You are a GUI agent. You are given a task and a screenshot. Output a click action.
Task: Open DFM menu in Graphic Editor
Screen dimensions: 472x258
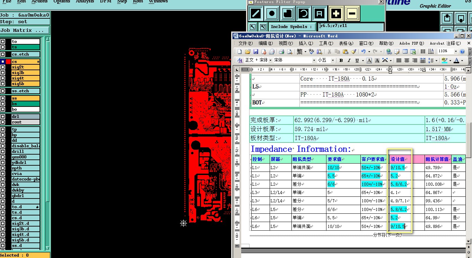tap(106, 1)
